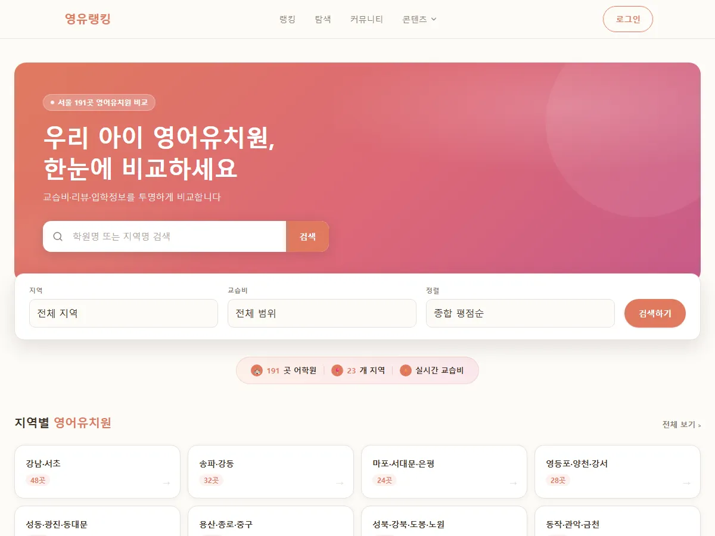Open the 커뮤니티 section
The width and height of the screenshot is (715, 536).
point(366,18)
